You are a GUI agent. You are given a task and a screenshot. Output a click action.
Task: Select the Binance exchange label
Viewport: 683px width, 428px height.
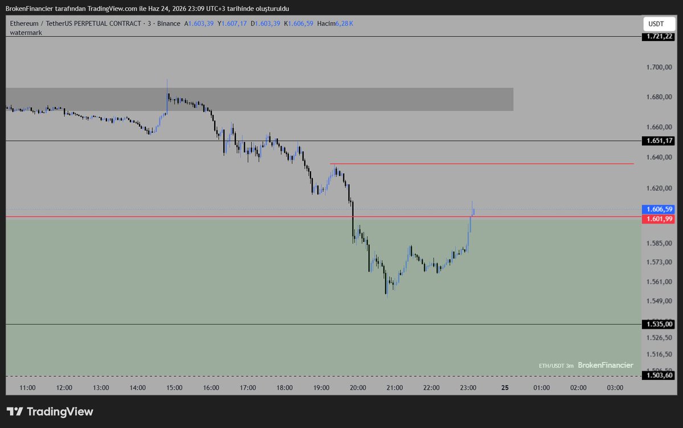coord(169,23)
